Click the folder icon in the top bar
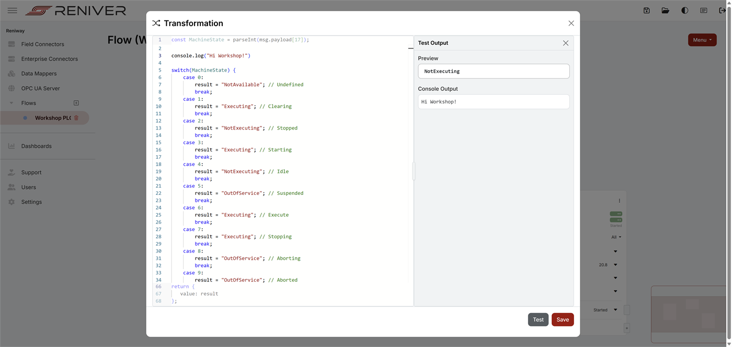The width and height of the screenshot is (732, 347). [665, 10]
